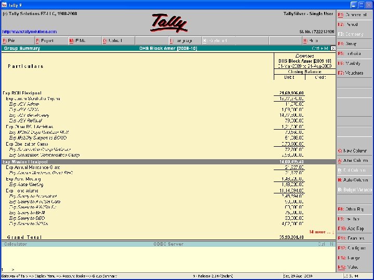This screenshot has width=374, height=280.
Task: Click the '14 more' indicator
Action: (x=322, y=232)
